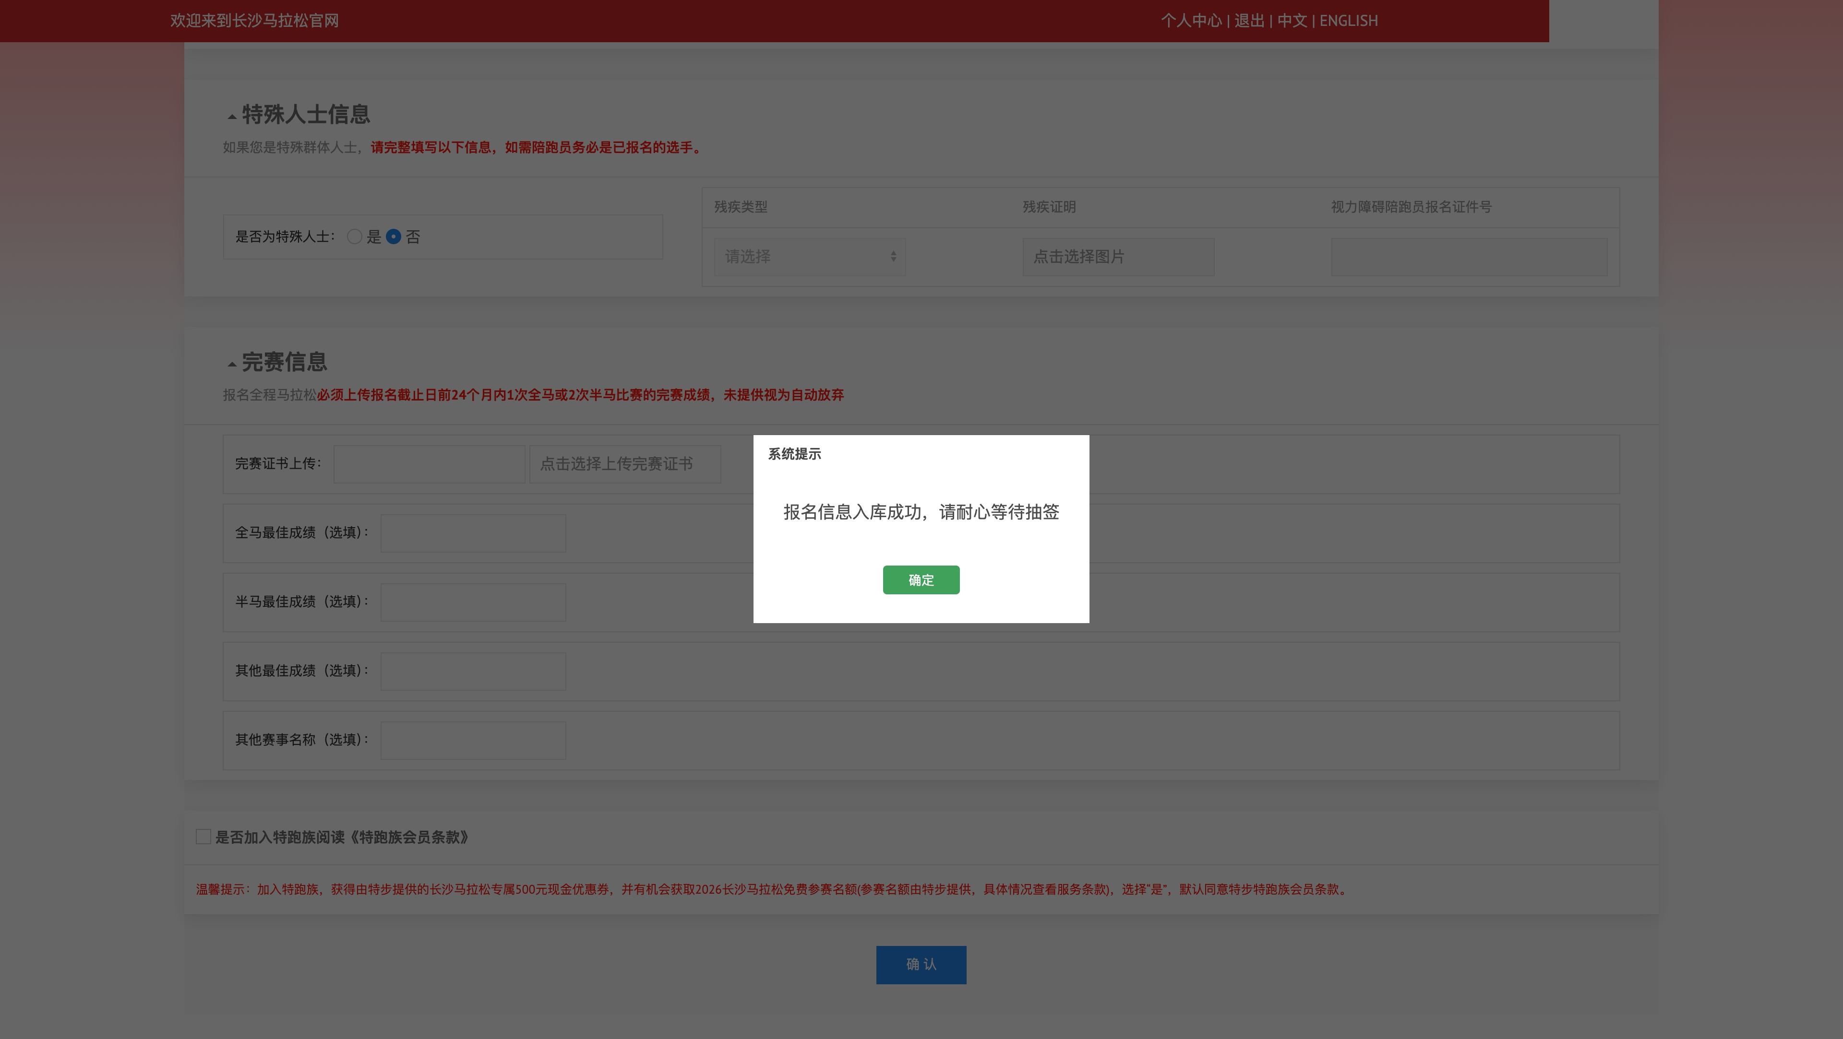
Task: Click the green 确定 button in dialog
Action: click(x=921, y=580)
